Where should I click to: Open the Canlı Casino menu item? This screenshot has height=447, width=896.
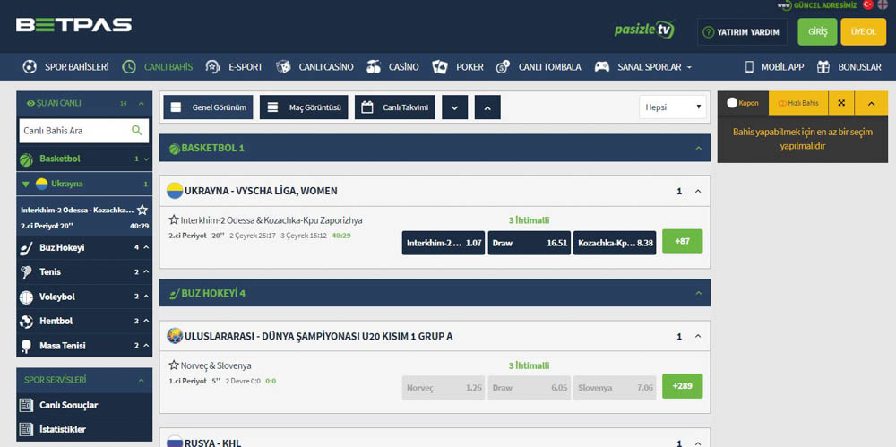[314, 67]
